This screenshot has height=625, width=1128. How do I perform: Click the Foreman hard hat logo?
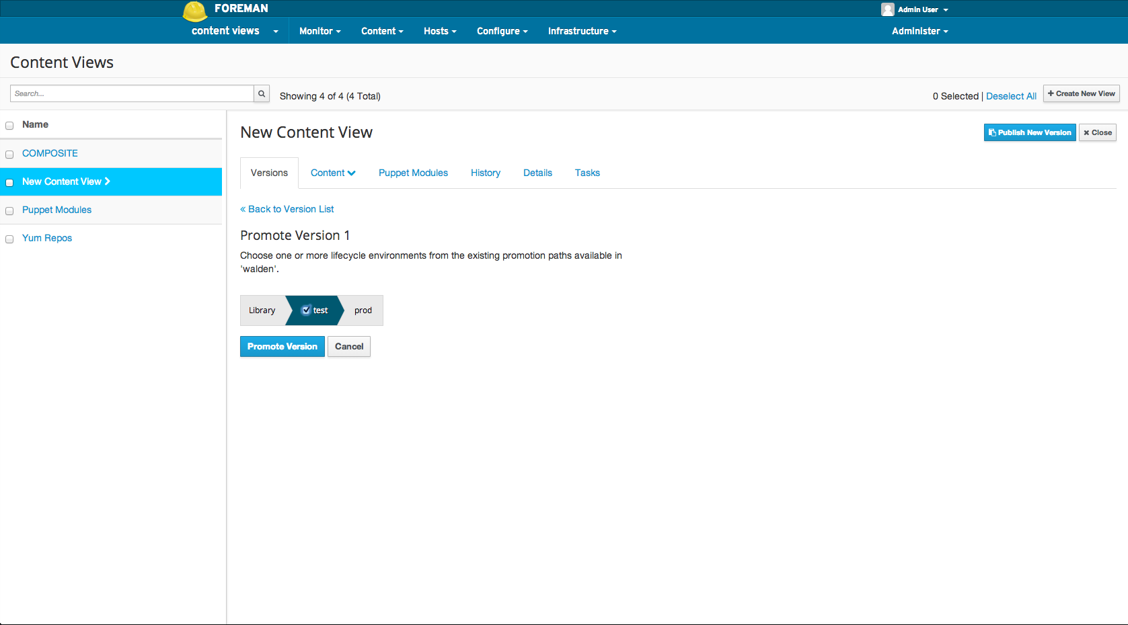[x=194, y=11]
